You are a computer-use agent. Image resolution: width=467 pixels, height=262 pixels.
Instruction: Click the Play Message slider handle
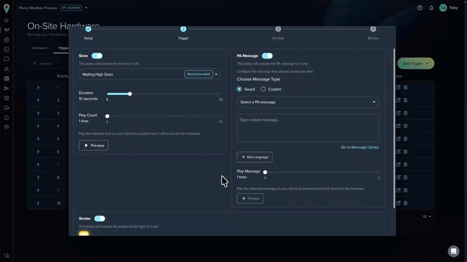[x=265, y=172]
